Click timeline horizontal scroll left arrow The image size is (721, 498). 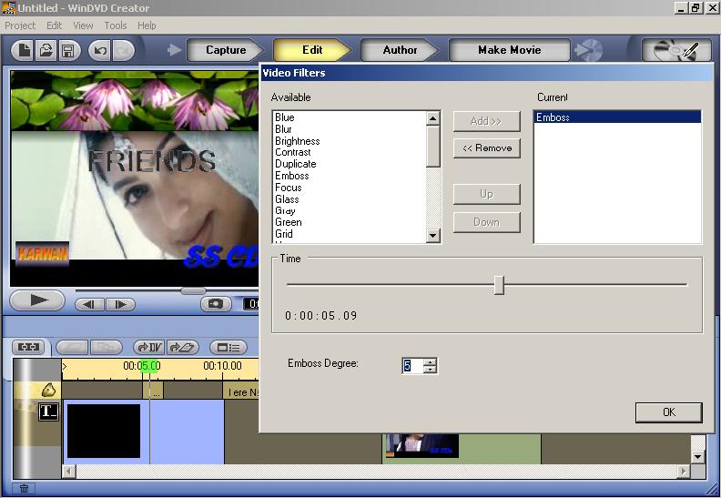pyautogui.click(x=69, y=472)
